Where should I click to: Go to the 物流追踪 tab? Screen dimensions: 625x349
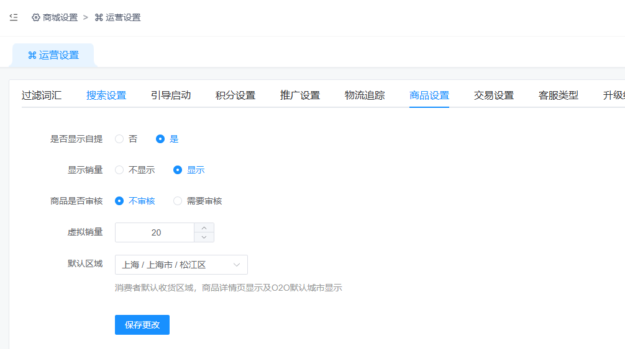tap(365, 95)
